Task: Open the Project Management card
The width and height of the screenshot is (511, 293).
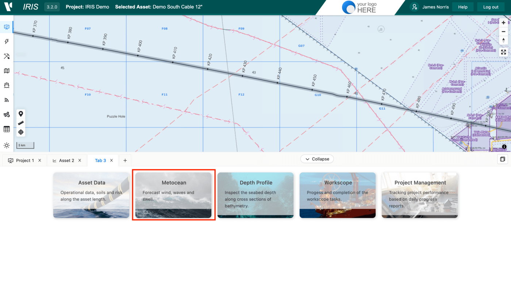Action: point(420,195)
